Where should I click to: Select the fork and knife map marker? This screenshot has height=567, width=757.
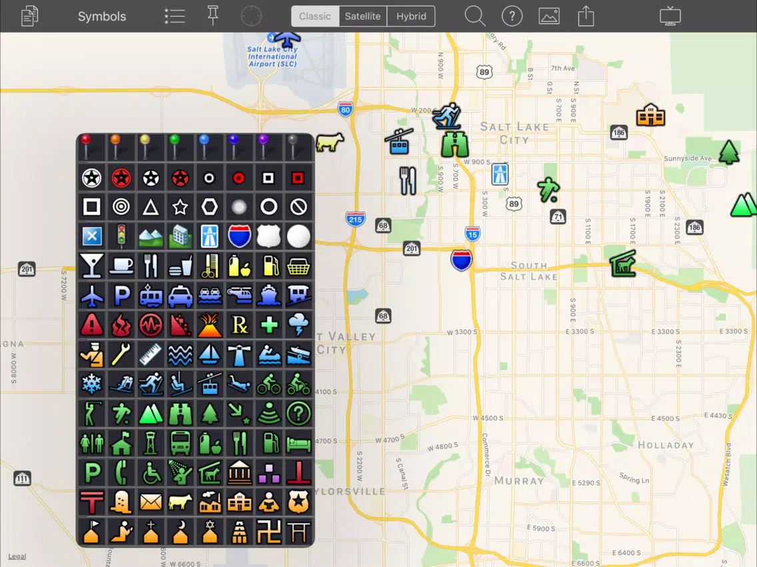(408, 181)
